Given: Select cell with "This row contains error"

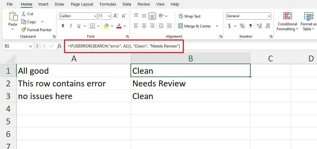Looking at the screenshot, I should coord(73,83).
